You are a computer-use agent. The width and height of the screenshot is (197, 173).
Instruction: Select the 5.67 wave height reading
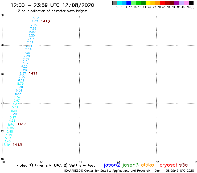[x=17, y=101]
